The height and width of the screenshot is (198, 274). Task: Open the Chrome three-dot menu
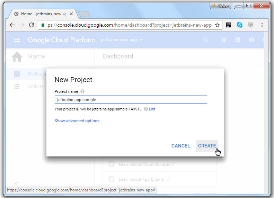tap(262, 25)
